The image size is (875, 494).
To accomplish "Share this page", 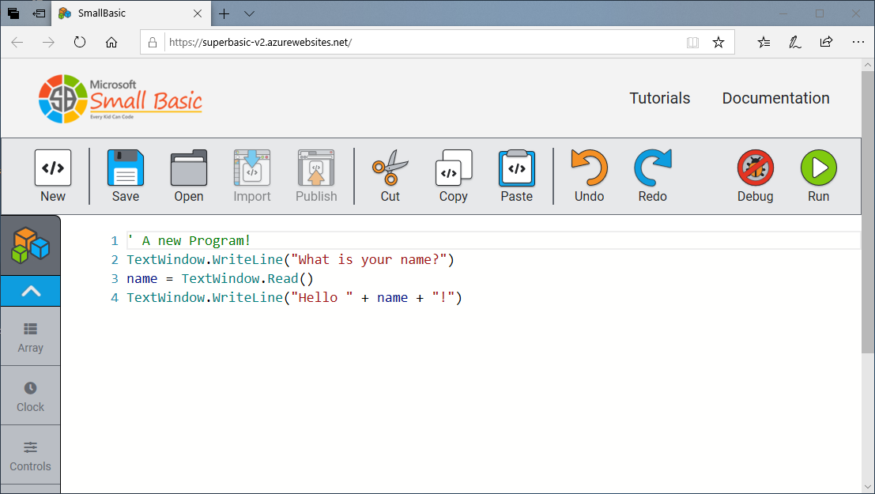I will [826, 43].
